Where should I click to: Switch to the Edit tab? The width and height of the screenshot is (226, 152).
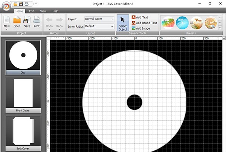pos(32,11)
